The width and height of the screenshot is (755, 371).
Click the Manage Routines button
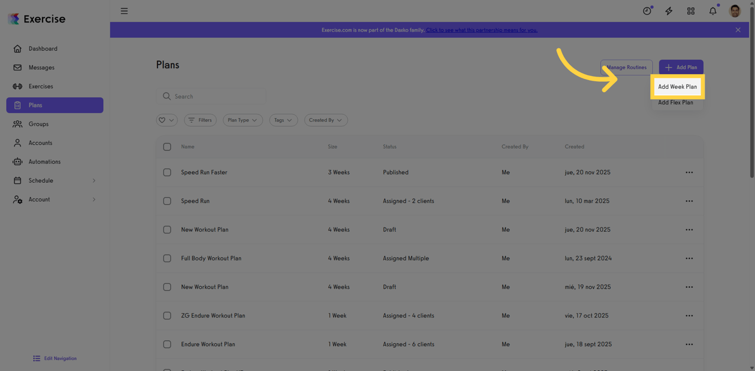pos(626,67)
